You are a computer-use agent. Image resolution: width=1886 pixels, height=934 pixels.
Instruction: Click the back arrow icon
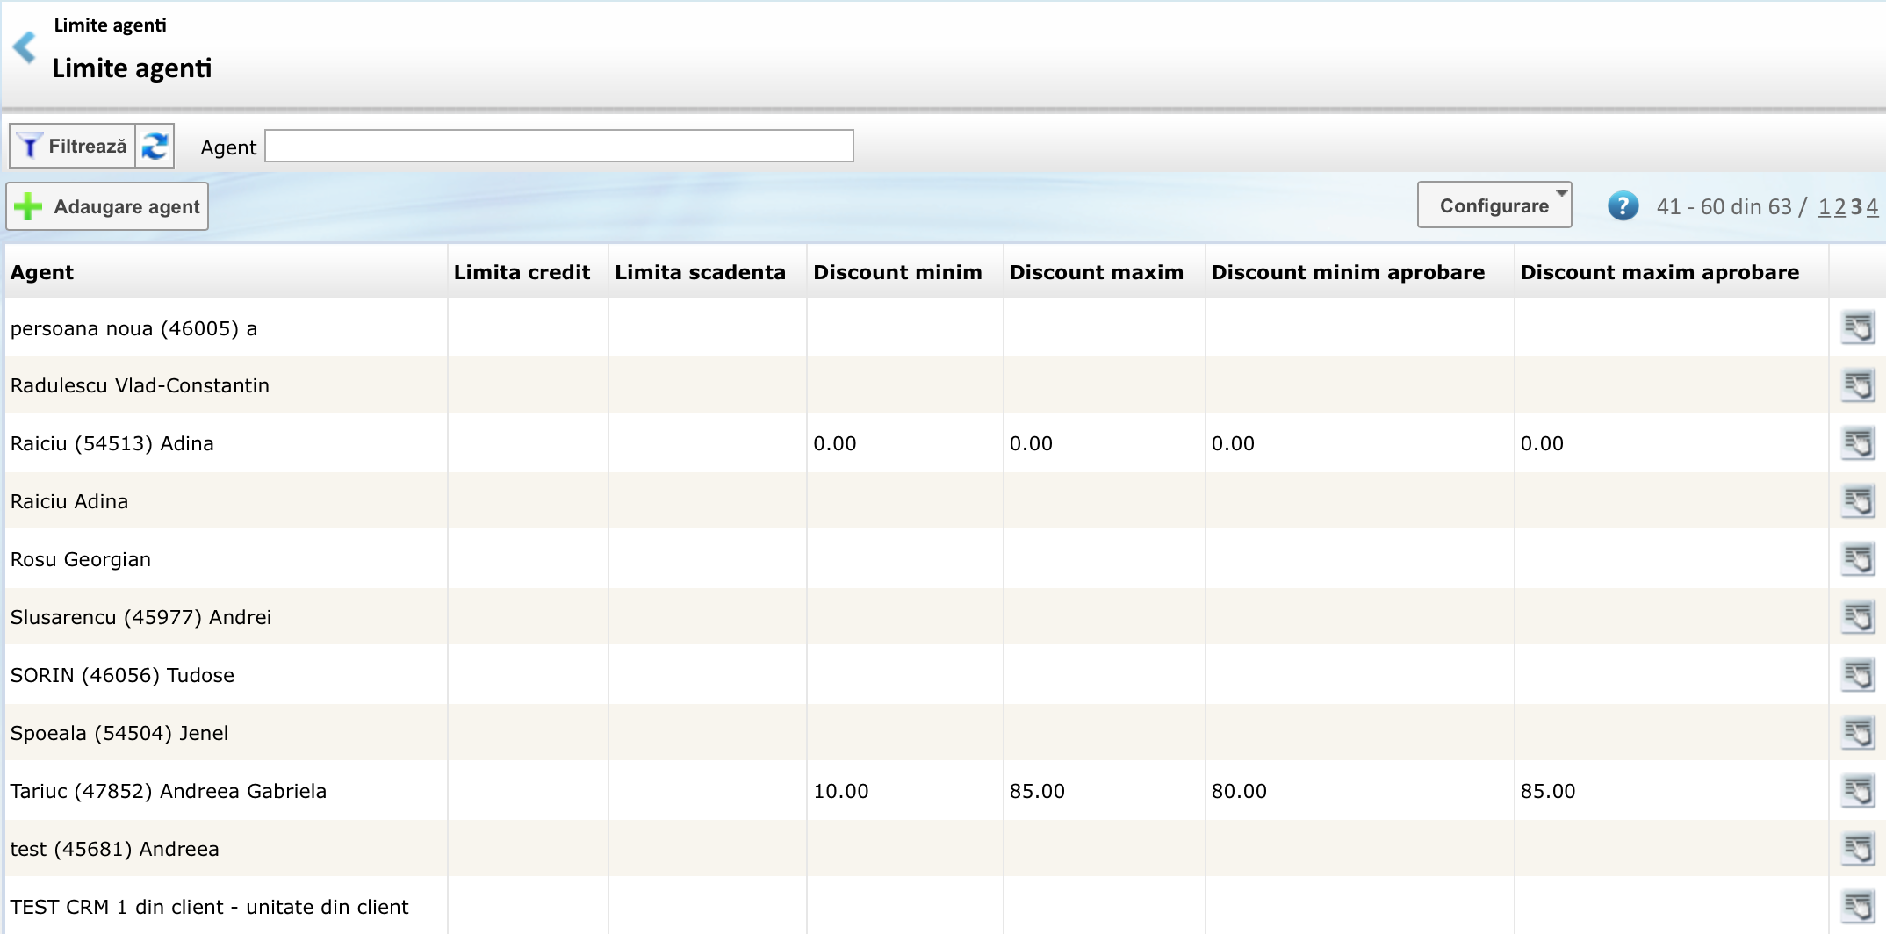(x=25, y=47)
